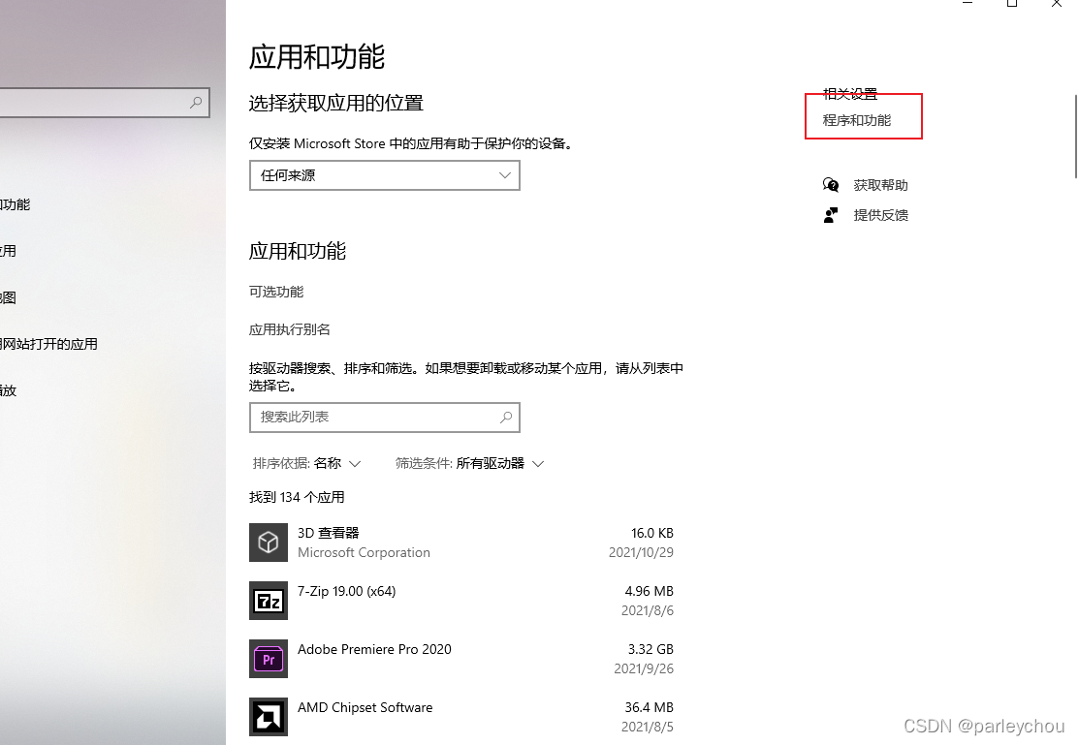Click date 2021/9/26
Screen dimensions: 1079x745
(x=644, y=668)
